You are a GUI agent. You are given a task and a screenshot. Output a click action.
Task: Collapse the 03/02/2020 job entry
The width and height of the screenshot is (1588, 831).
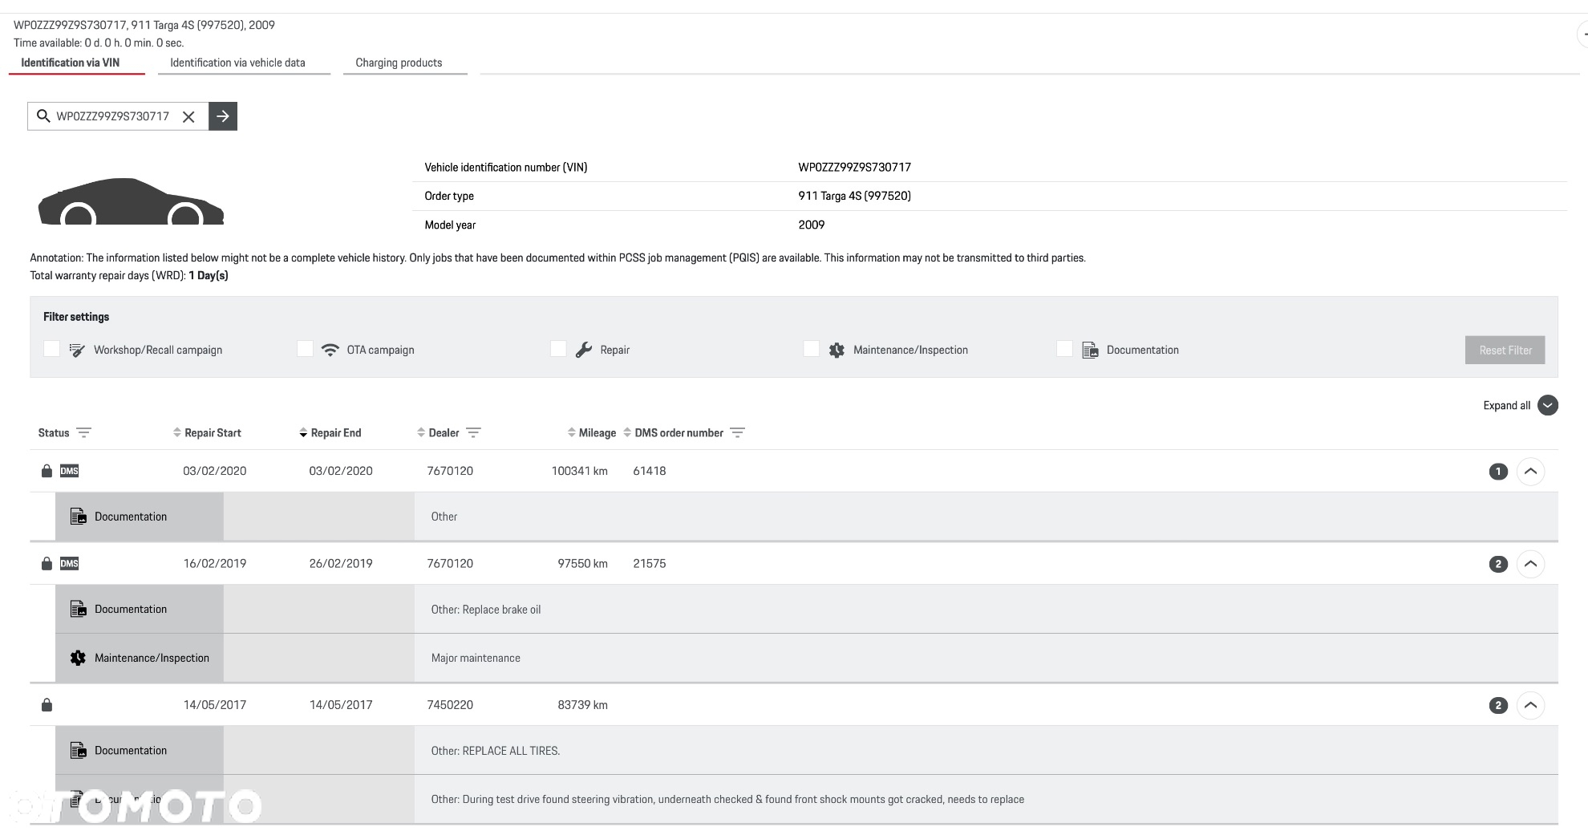[1530, 472]
